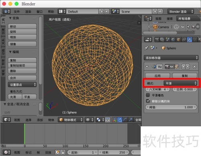Select the rotate manipulator arc icon
201x156 pixels.
click(125, 120)
